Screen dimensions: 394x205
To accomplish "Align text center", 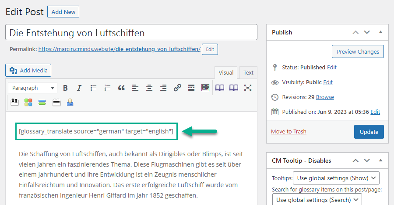I will tap(149, 88).
